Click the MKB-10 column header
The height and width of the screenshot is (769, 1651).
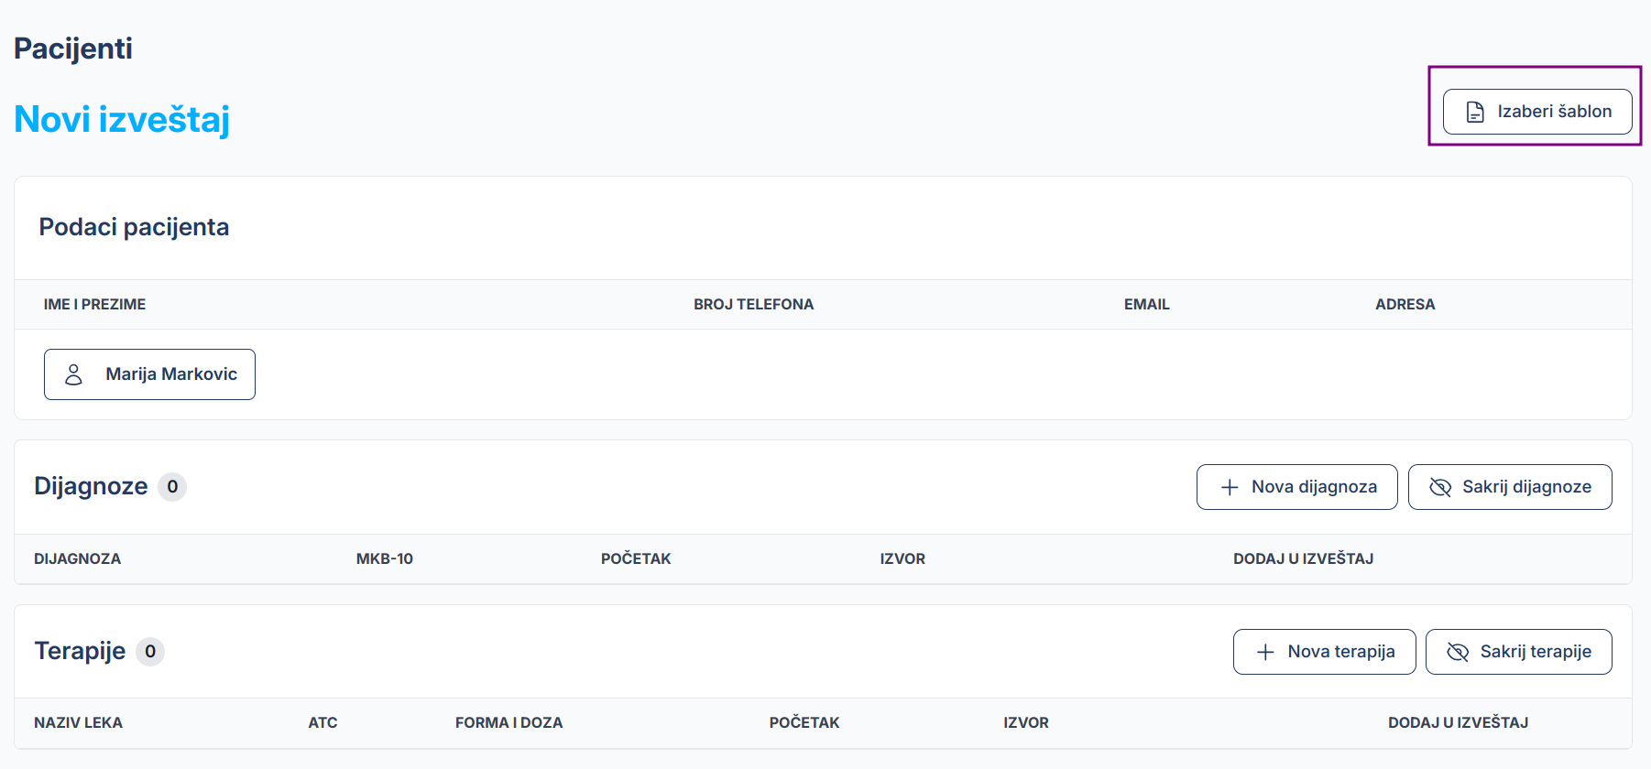coord(384,559)
